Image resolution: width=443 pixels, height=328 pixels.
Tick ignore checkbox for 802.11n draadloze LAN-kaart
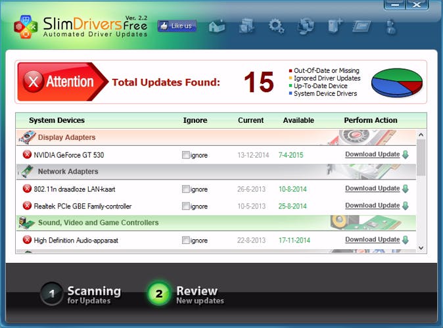tap(185, 189)
